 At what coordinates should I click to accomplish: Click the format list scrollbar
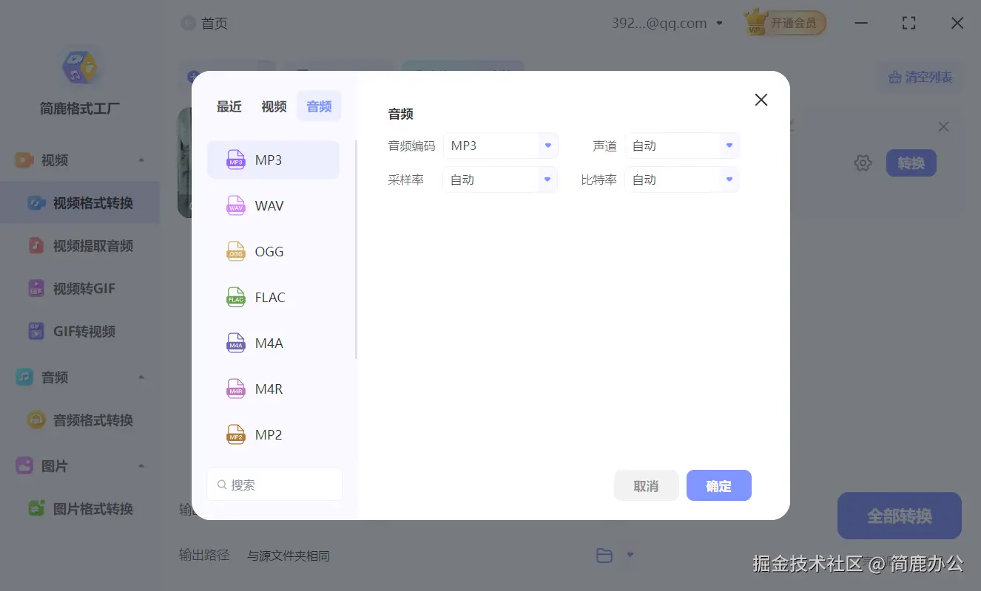coord(356,248)
